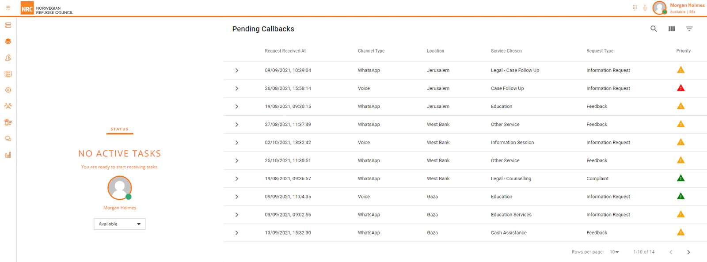Open the column chooser icon
This screenshot has height=262, width=707.
click(672, 29)
